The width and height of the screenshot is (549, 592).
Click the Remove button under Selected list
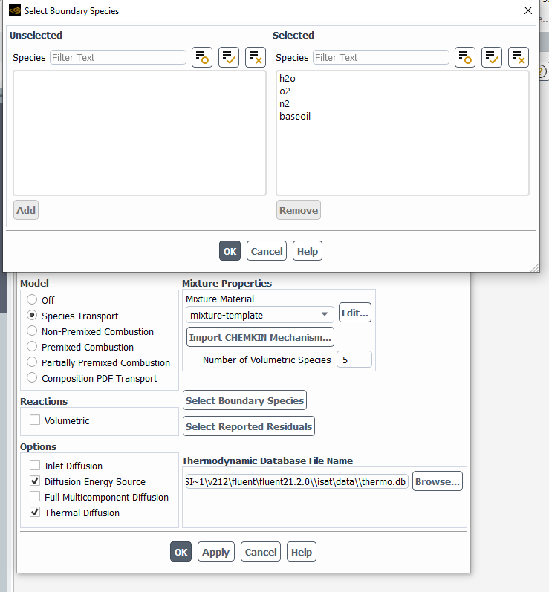pyautogui.click(x=299, y=210)
